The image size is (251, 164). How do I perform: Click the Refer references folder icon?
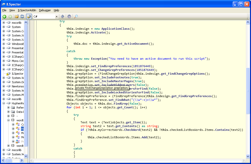(x=13, y=108)
